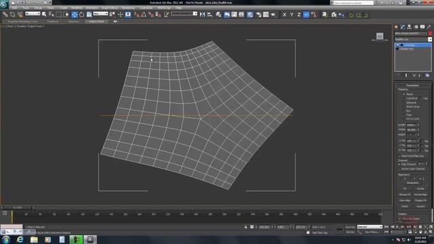Open the Modifiers menu
Image resolution: width=434 pixels, height=244 pixels.
click(x=77, y=7)
